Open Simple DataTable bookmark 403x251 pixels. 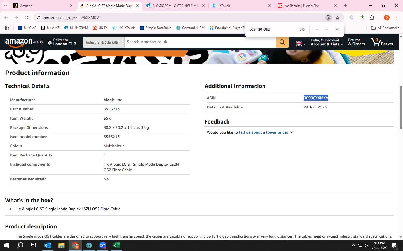pos(156,28)
